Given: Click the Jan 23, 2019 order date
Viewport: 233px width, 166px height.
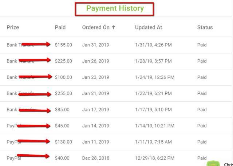Looking at the screenshot, I should pos(95,77).
